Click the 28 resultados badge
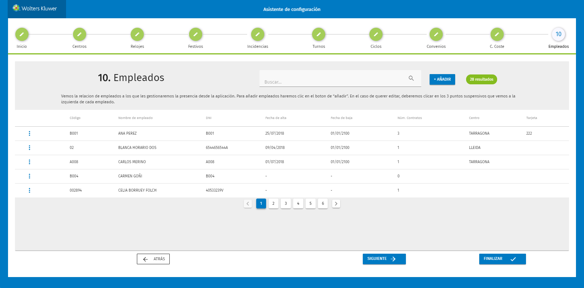Image resolution: width=584 pixels, height=288 pixels. tap(481, 79)
